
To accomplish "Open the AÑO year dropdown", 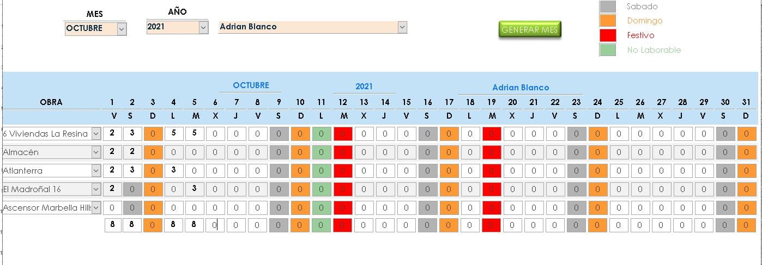I will pos(203,27).
